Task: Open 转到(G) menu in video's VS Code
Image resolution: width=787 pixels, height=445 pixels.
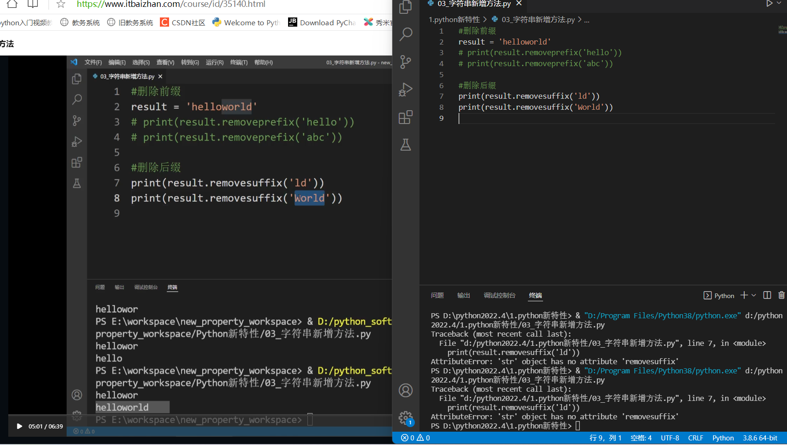Action: pos(190,62)
